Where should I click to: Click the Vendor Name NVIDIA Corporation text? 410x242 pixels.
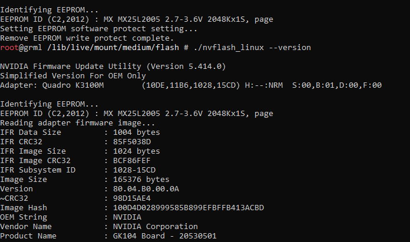(x=156, y=226)
